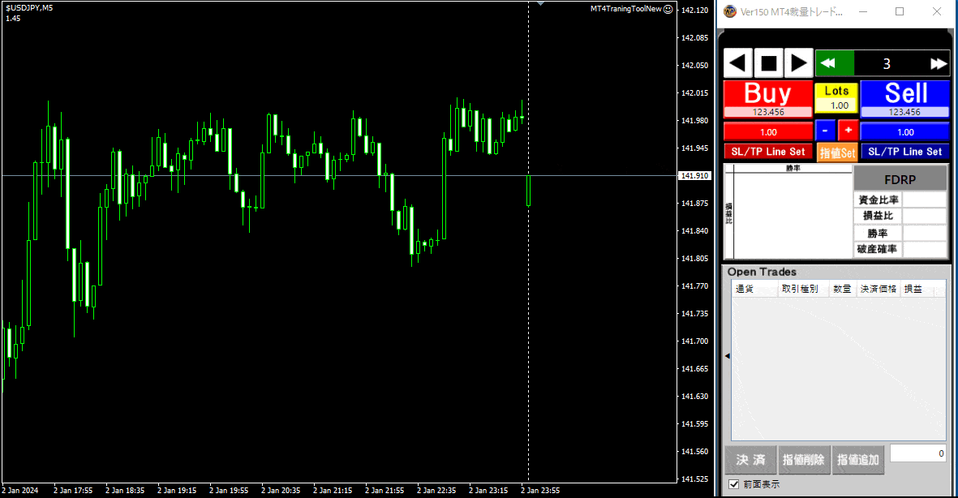Click the red SL/TP Line Set button
Image resolution: width=958 pixels, height=498 pixels.
tap(767, 152)
